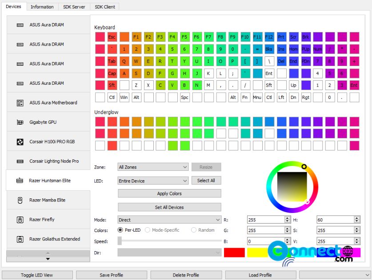This screenshot has height=280, width=372.
Task: Open the ASUS Aura Motherboard device
Action: (x=48, y=103)
